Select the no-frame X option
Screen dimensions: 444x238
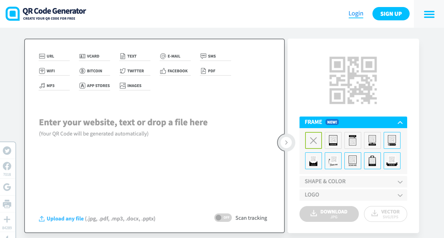point(314,140)
